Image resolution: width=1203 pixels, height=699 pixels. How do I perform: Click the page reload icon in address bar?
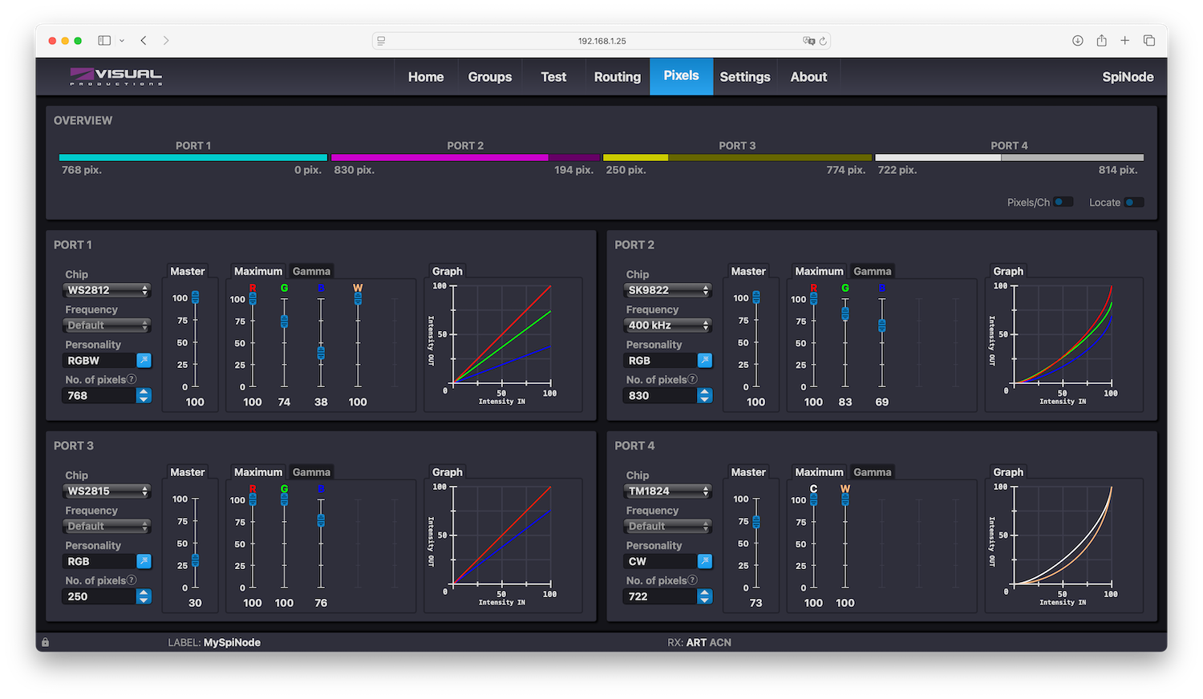(x=823, y=41)
